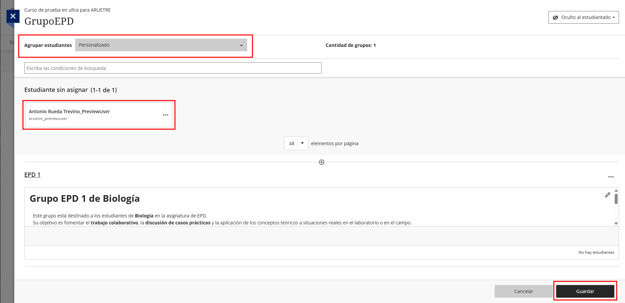
Task: Open the EPD 1 group options menu
Action: (x=611, y=177)
